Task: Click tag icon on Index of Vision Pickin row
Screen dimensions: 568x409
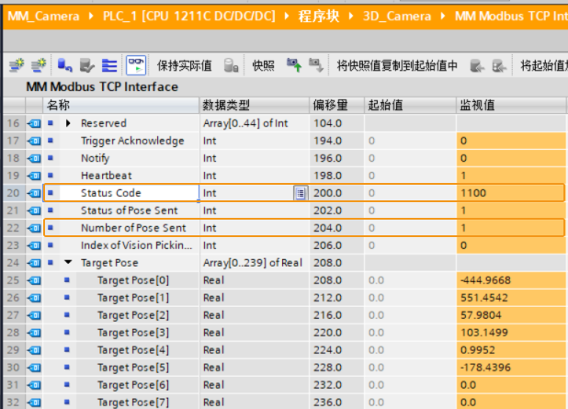Action: (x=34, y=245)
